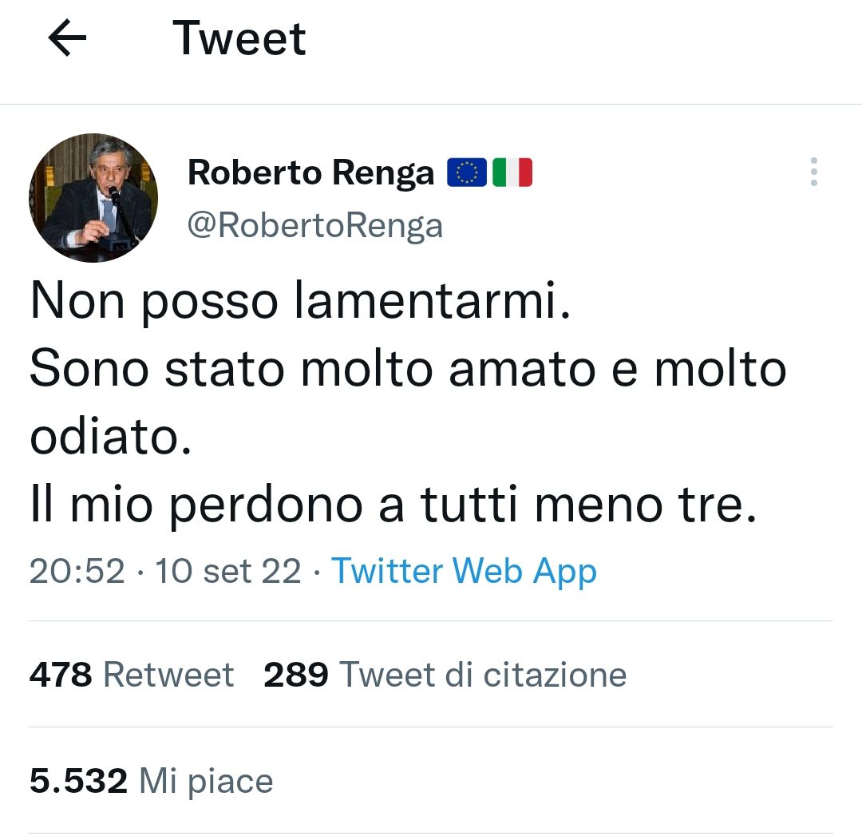Go back using the left arrow

(67, 38)
